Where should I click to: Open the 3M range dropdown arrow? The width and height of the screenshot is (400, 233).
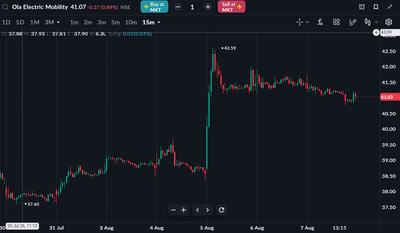click(x=58, y=22)
